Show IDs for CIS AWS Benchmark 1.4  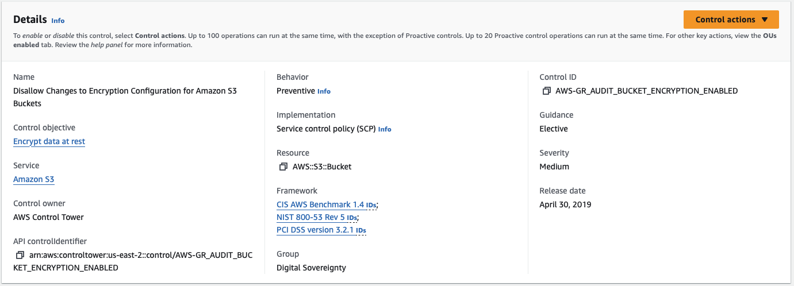(371, 205)
